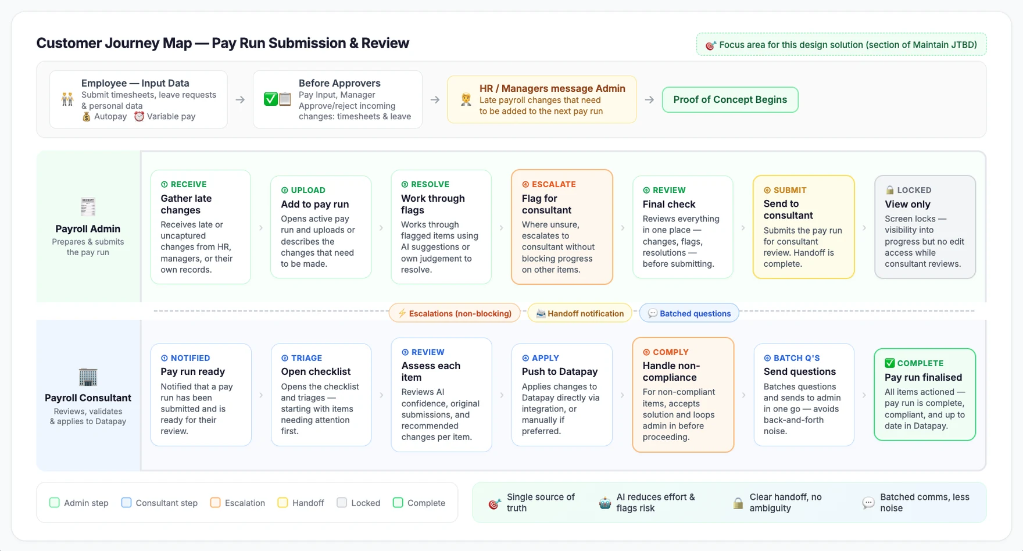The height and width of the screenshot is (551, 1023).
Task: Click the Batched questions pill
Action: [x=689, y=313]
